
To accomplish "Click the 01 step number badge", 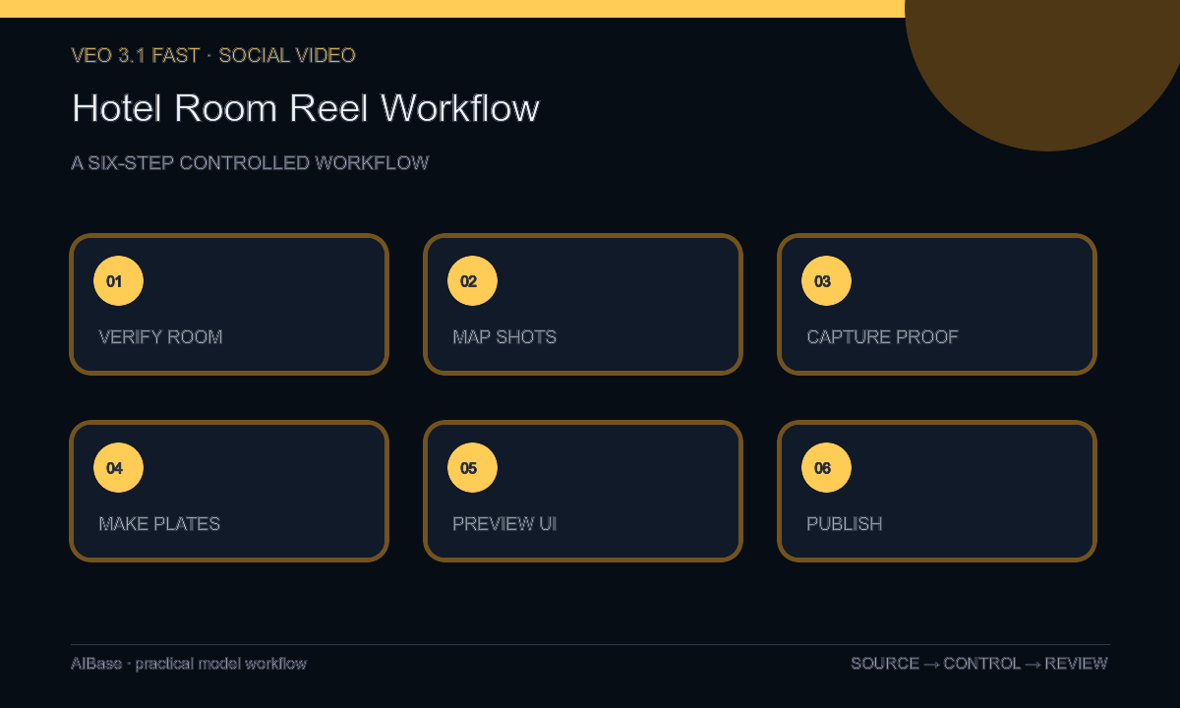I will coord(118,281).
